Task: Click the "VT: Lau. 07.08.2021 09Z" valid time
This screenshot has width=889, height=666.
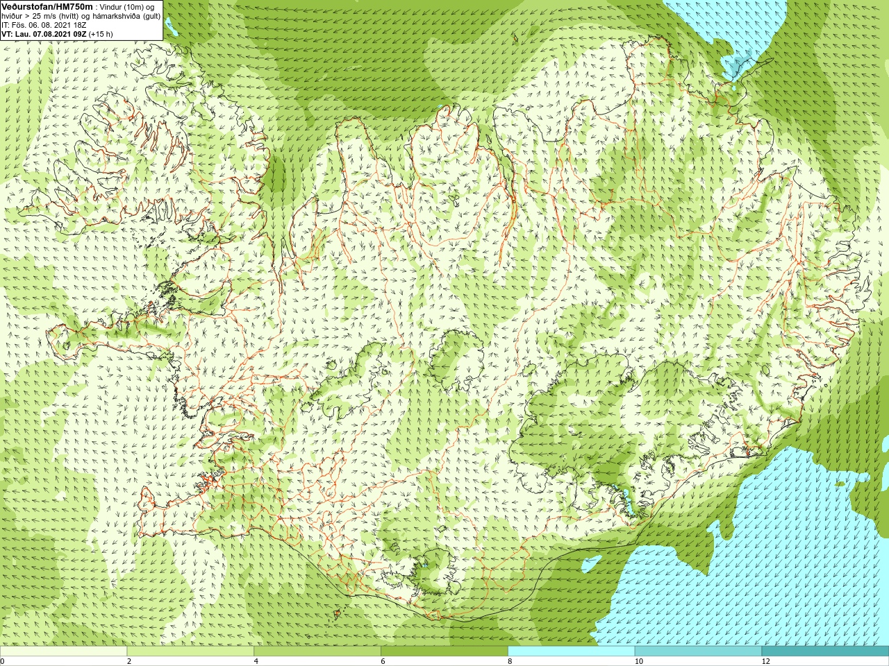Action: click(x=44, y=34)
